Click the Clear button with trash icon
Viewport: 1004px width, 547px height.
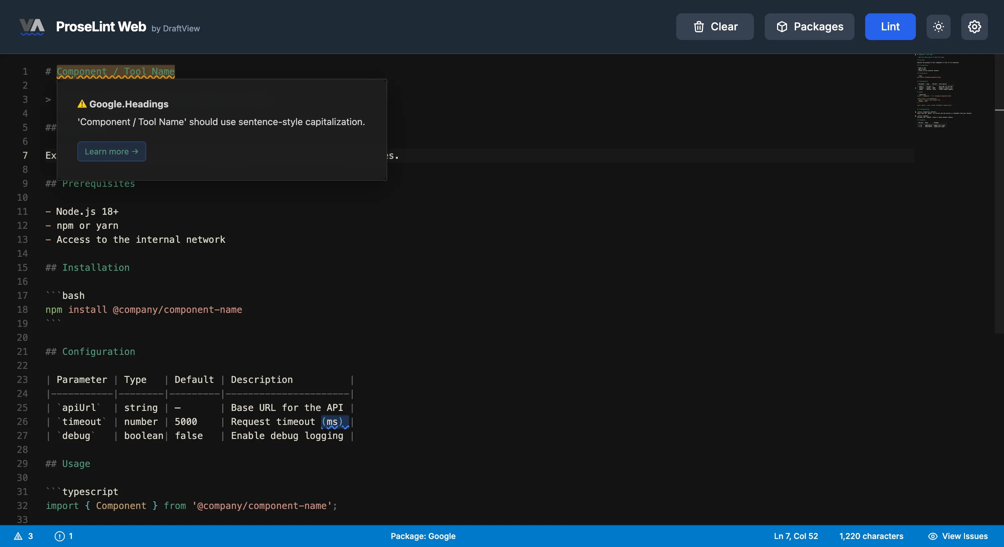pos(715,26)
